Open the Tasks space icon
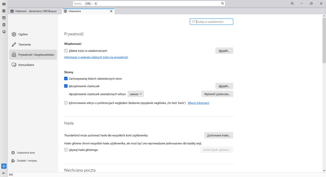Image resolution: width=326 pixels, height=177 pixels. tap(4, 25)
